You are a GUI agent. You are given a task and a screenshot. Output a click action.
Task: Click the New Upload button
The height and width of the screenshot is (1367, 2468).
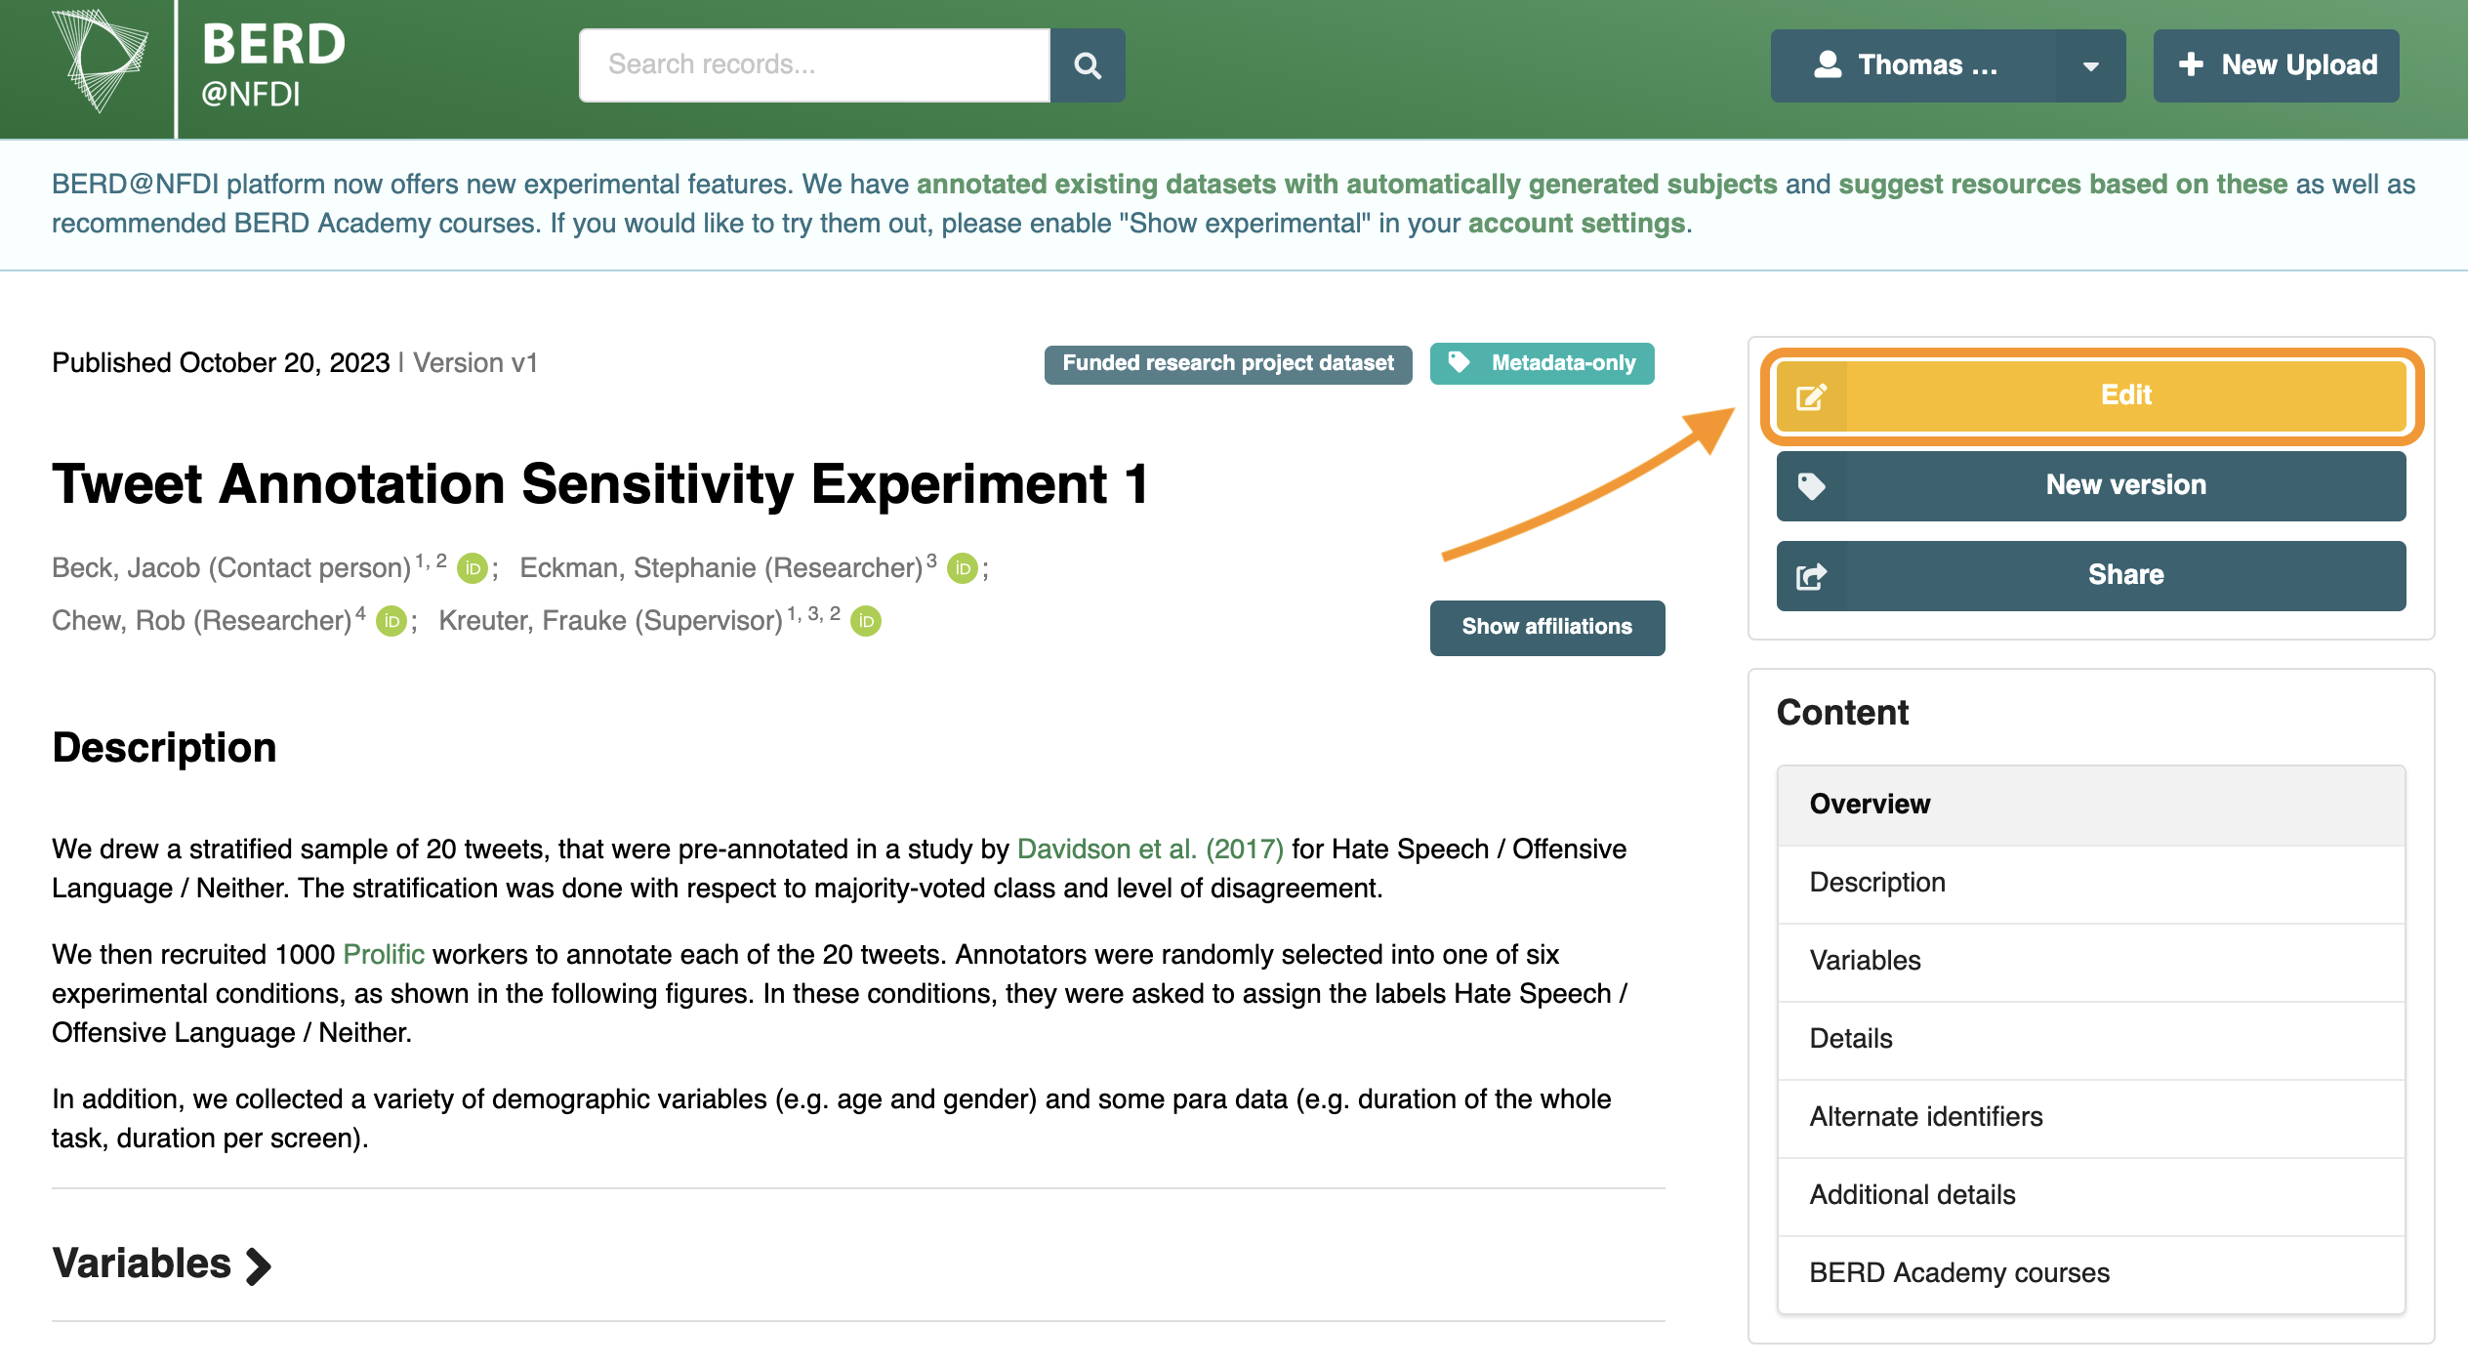click(2277, 65)
